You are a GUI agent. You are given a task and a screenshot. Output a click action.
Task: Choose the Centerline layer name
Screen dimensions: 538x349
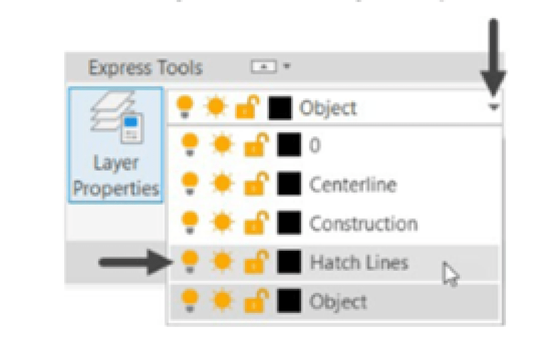click(353, 185)
